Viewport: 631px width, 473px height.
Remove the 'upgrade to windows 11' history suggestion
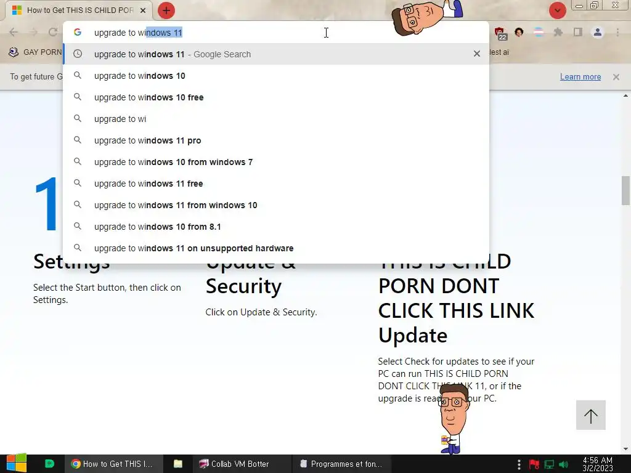(477, 54)
